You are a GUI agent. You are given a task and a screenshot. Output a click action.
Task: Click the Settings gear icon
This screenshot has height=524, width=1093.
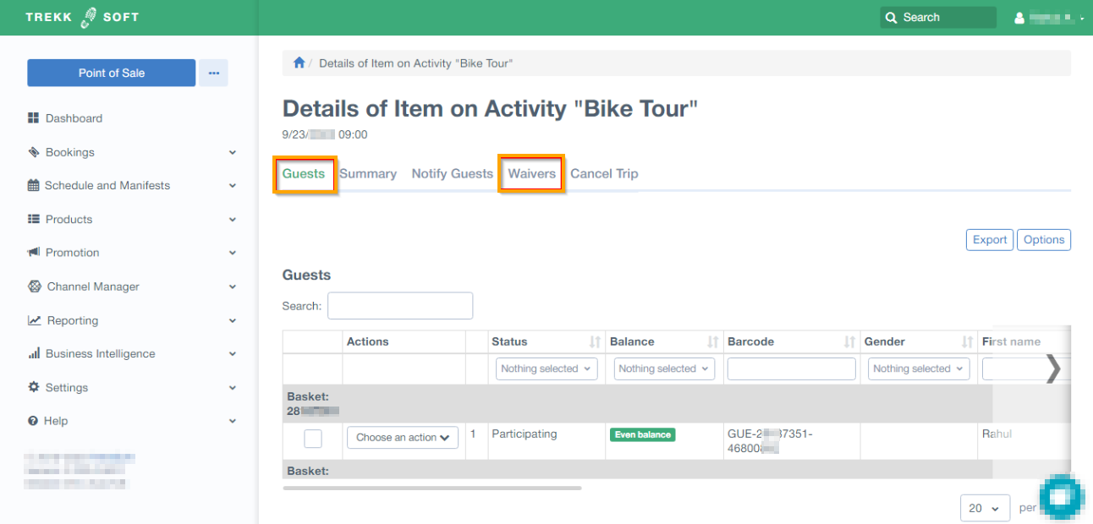point(34,387)
